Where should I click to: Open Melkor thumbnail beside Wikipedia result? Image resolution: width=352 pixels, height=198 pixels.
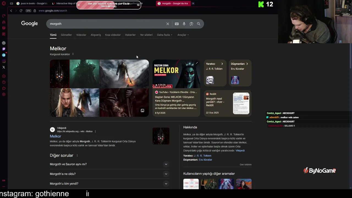point(161,136)
